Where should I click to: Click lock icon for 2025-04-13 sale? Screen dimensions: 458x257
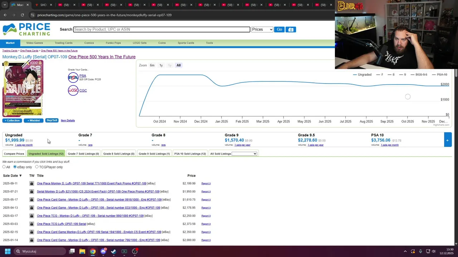pyautogui.click(x=31, y=208)
